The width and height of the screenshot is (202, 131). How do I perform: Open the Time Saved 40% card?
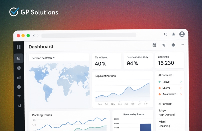click(x=106, y=61)
